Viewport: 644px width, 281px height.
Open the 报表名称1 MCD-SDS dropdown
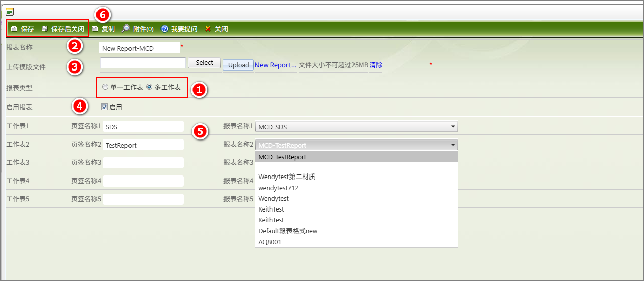(357, 126)
